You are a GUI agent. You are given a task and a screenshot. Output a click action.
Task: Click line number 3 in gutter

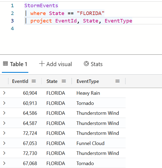[x=12, y=21]
